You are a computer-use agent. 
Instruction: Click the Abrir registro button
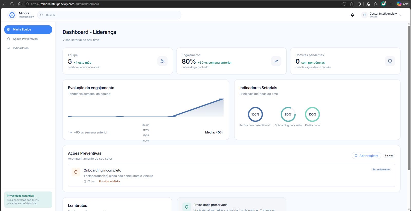tap(366, 156)
